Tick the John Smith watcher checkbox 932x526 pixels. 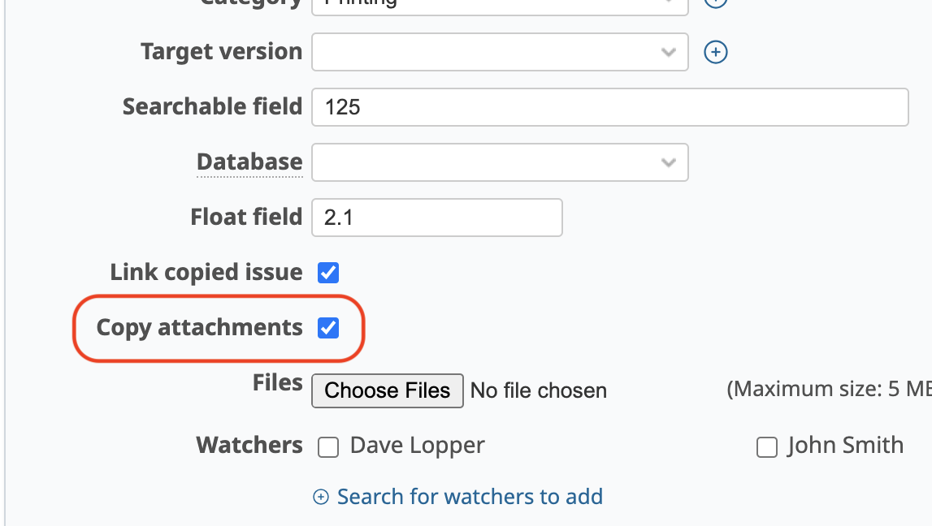767,446
